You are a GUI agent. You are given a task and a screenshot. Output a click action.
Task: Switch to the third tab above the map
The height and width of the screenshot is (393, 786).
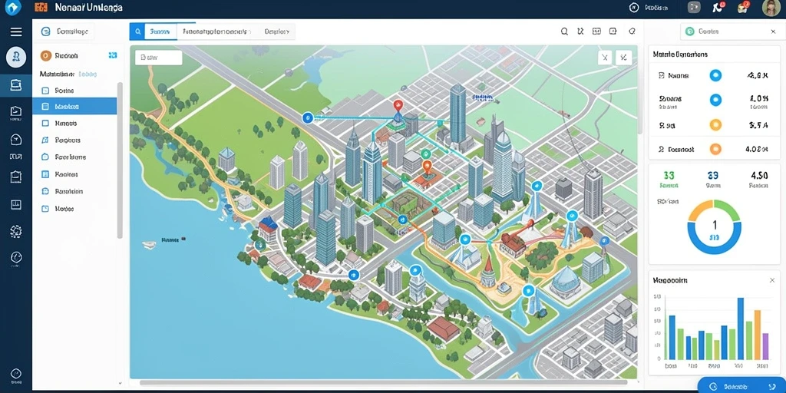click(x=276, y=31)
